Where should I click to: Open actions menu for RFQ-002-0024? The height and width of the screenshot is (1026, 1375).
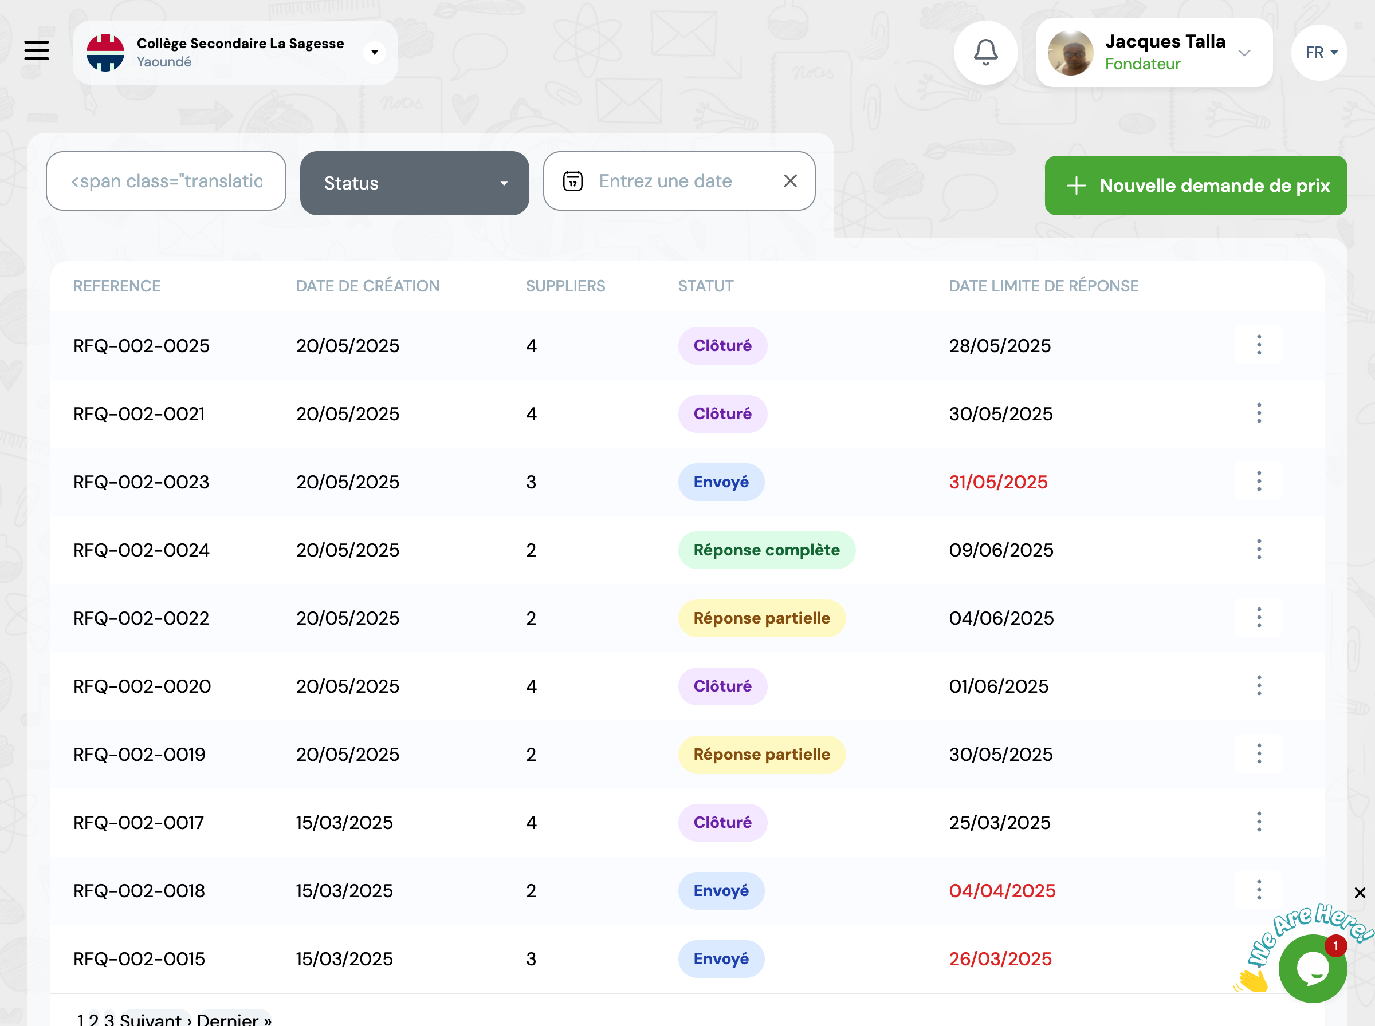(1258, 550)
